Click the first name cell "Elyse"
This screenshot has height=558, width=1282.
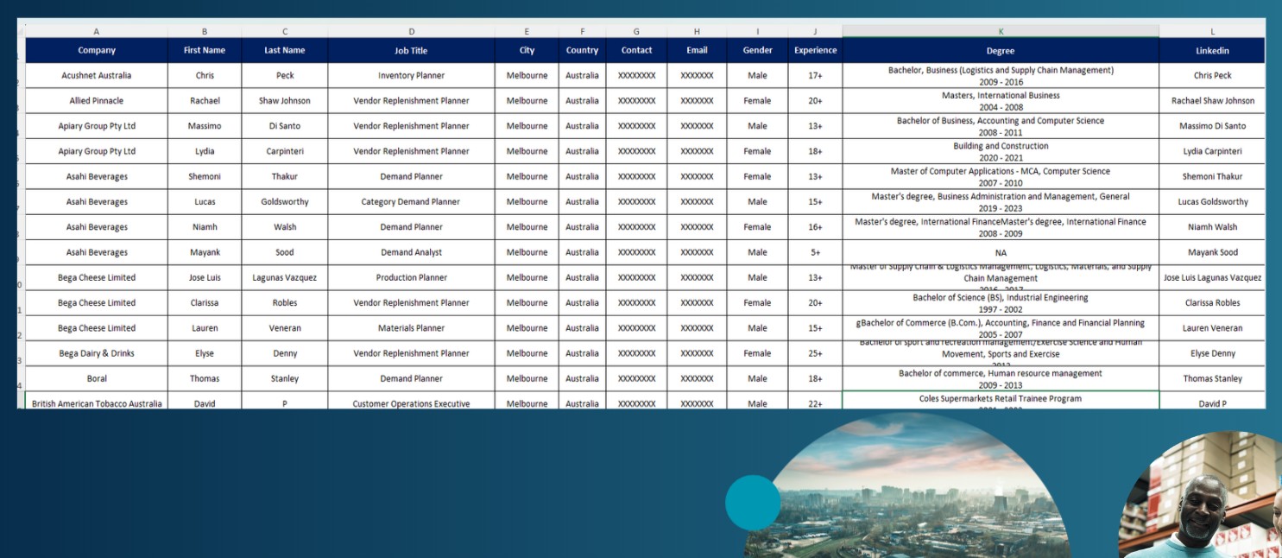tap(205, 353)
